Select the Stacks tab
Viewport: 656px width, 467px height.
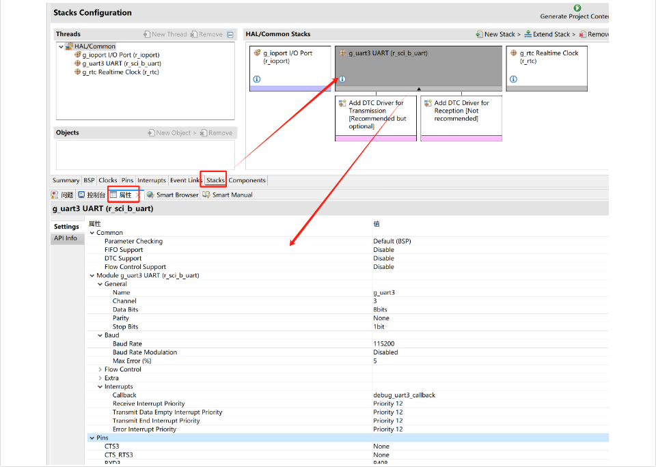215,180
